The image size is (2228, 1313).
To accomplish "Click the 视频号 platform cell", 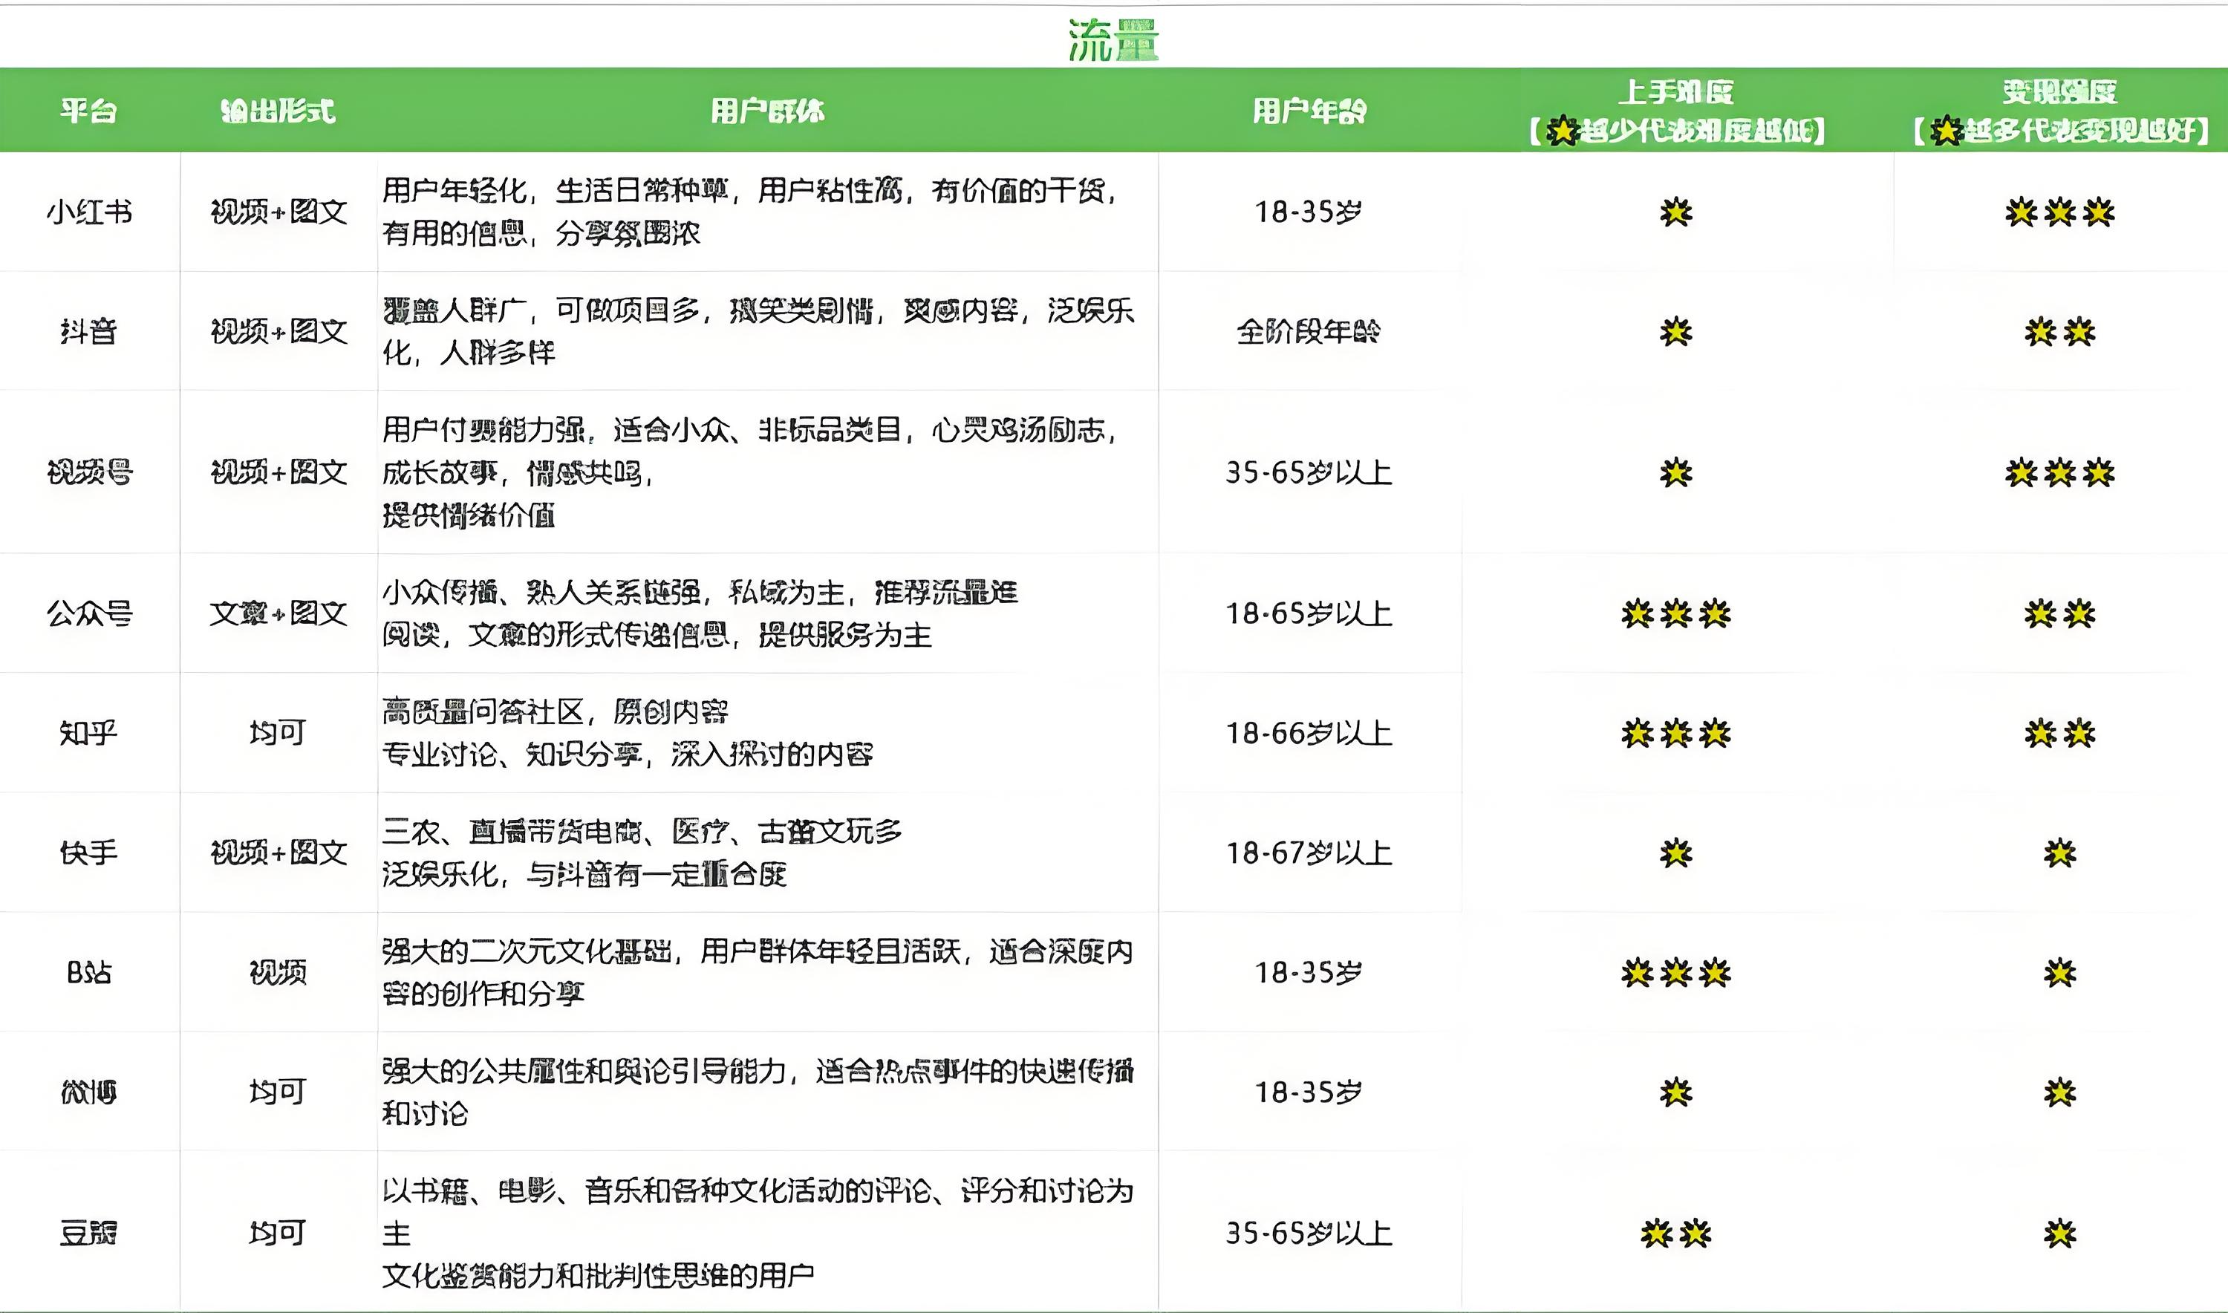I will click(89, 472).
